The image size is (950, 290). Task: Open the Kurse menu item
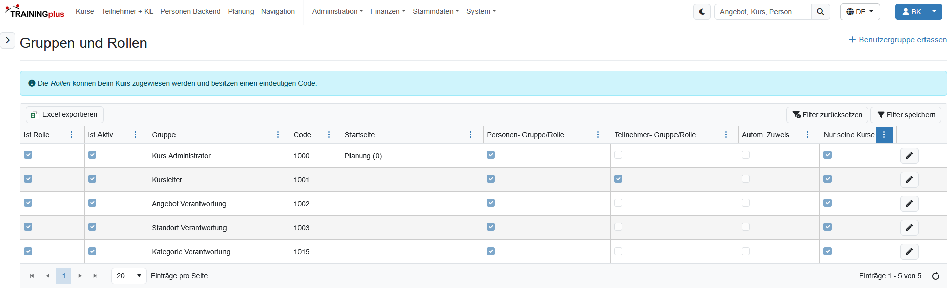85,11
